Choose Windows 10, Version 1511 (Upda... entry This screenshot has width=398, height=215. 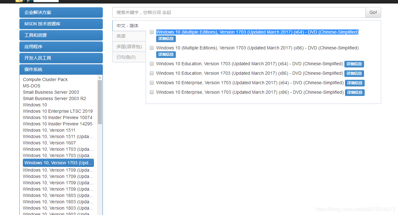coord(58,136)
